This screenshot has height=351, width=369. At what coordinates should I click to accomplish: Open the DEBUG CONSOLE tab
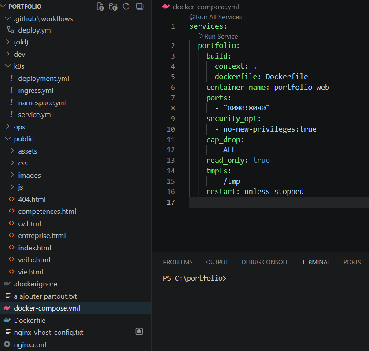tap(265, 262)
